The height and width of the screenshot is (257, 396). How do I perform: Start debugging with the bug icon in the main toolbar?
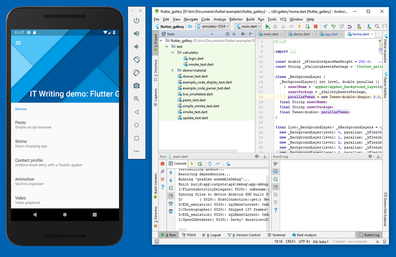275,27
